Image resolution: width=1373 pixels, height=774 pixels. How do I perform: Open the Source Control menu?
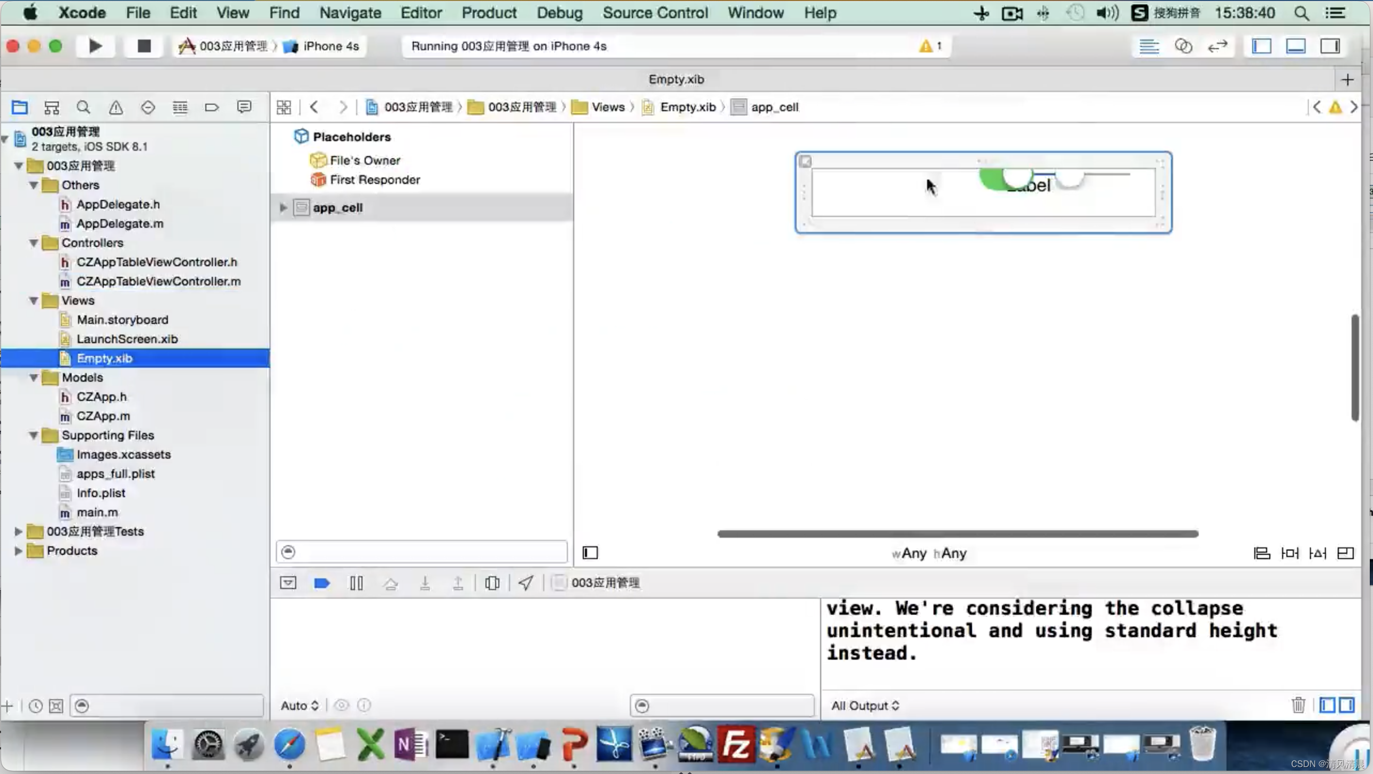[655, 13]
